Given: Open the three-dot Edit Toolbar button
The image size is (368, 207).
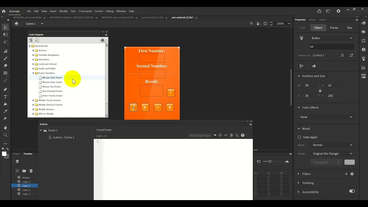Looking at the screenshot, I should coord(5,143).
